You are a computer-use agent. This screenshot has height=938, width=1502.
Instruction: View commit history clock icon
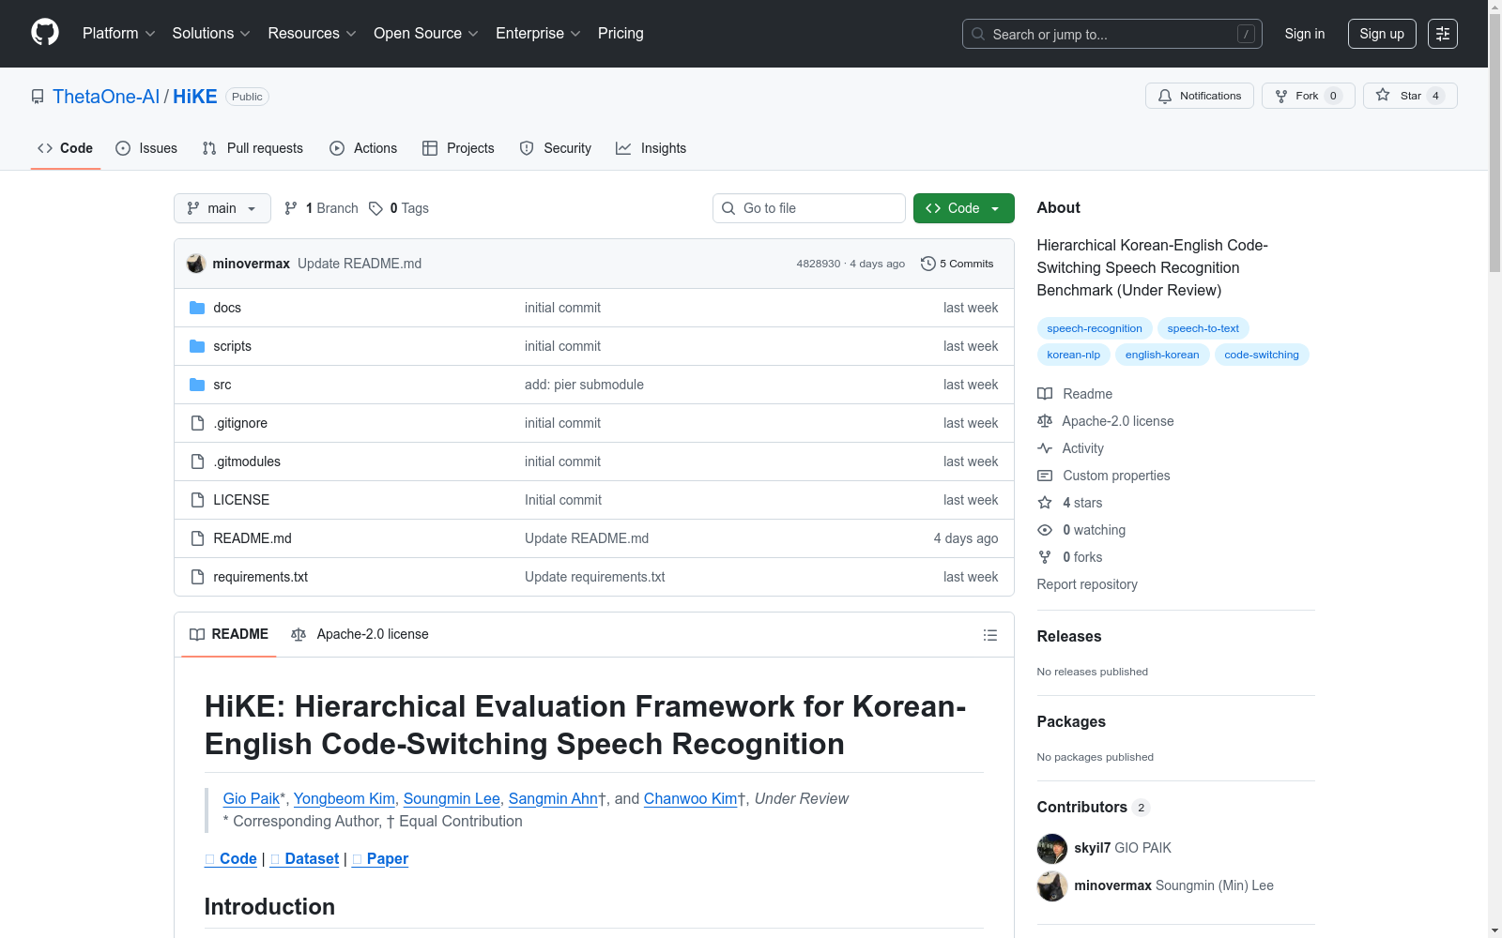(928, 264)
